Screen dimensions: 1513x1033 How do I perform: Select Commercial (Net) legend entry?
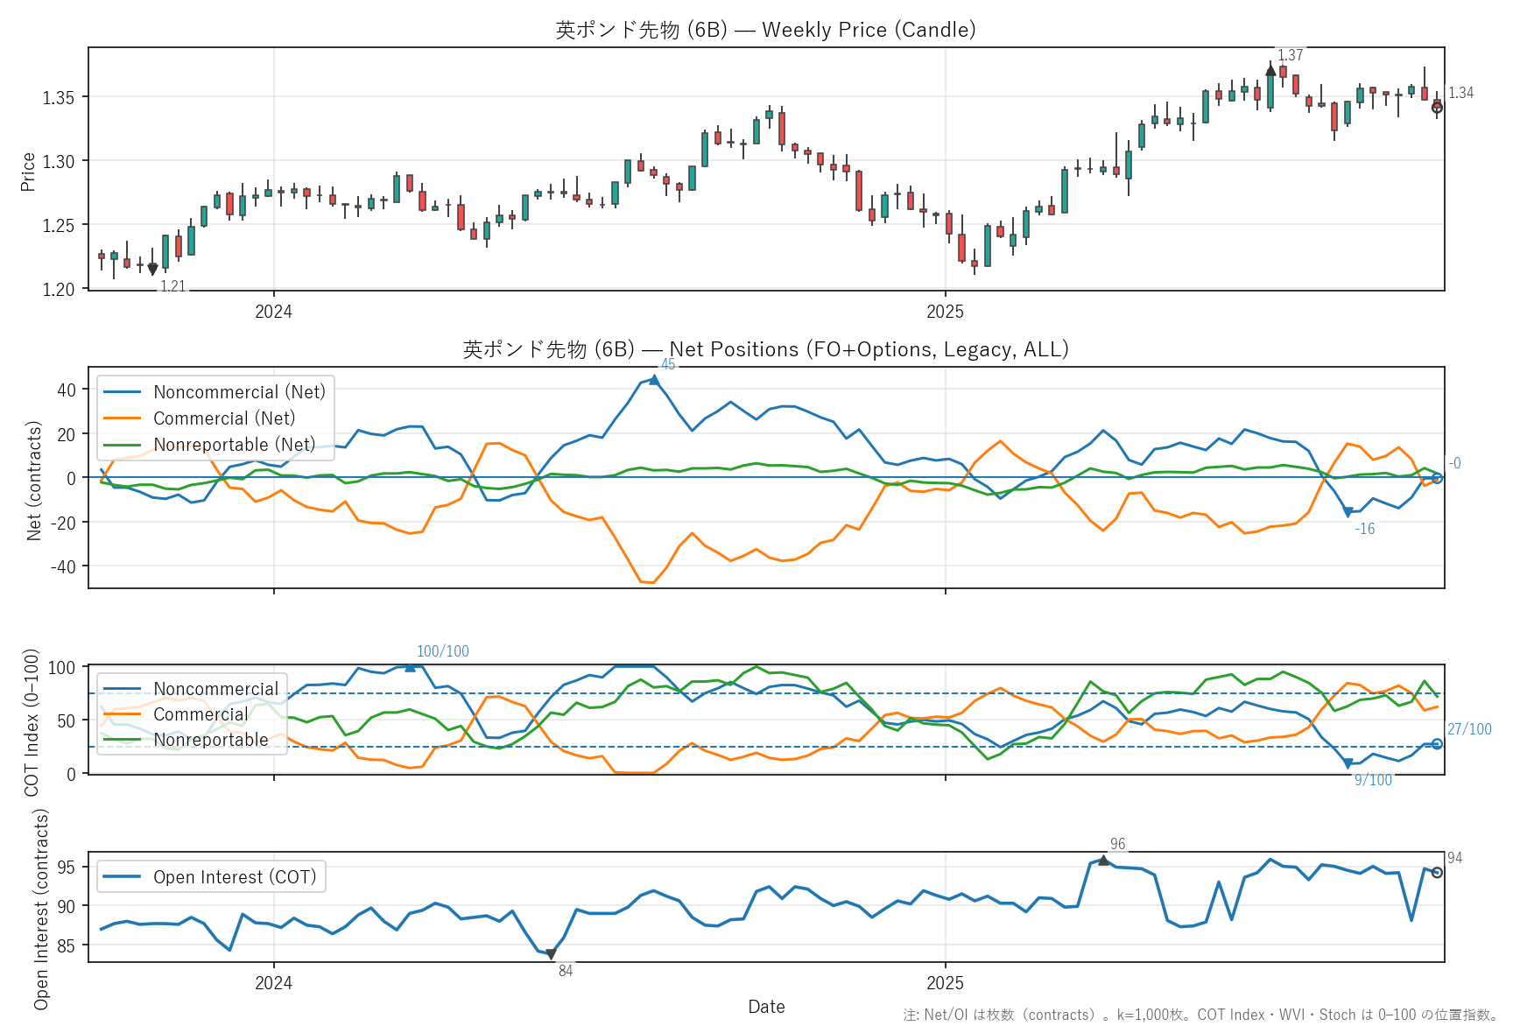pos(224,418)
